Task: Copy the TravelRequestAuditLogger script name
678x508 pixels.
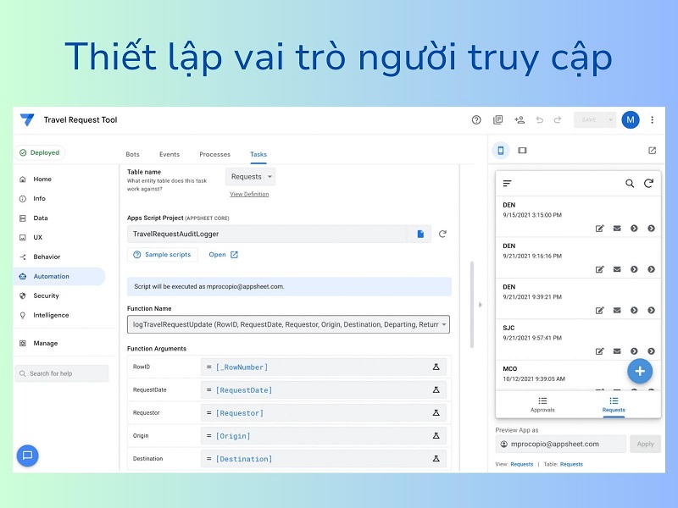Action: [x=421, y=233]
